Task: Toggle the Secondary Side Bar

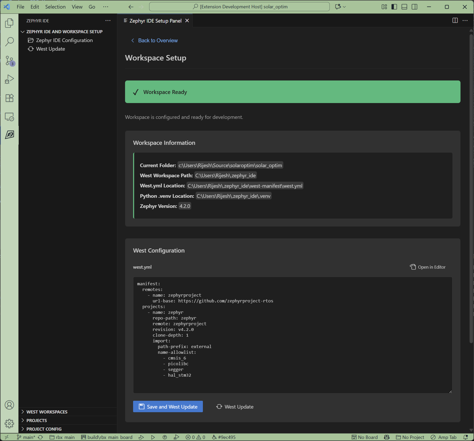Action: (414, 7)
